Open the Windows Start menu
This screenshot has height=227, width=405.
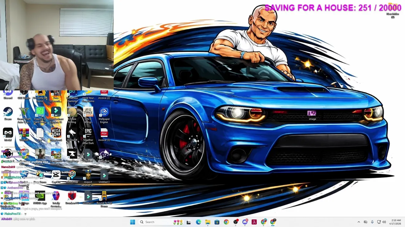click(x=133, y=222)
